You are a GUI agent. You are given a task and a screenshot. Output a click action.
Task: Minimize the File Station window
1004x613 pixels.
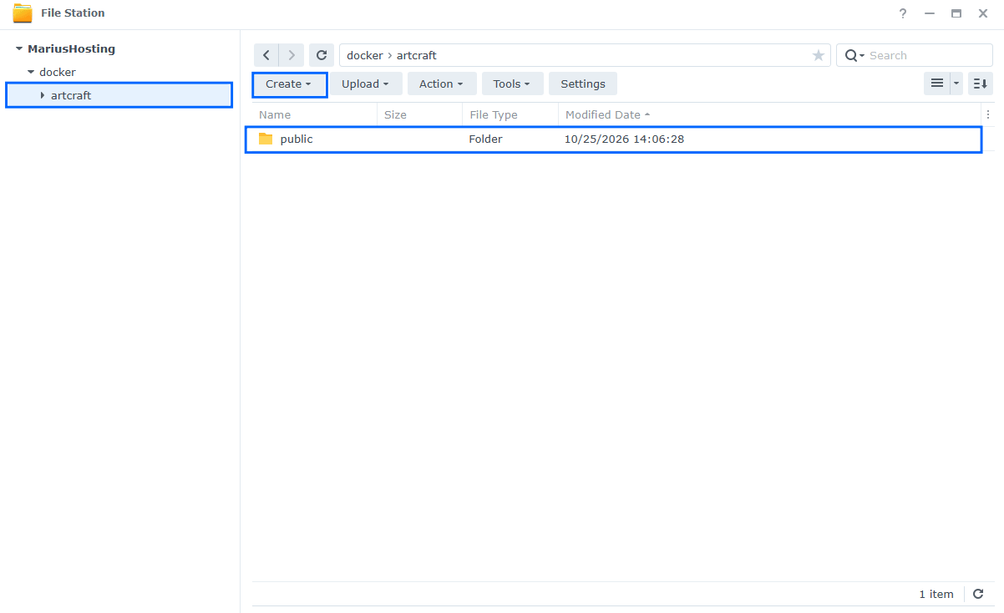(x=930, y=13)
